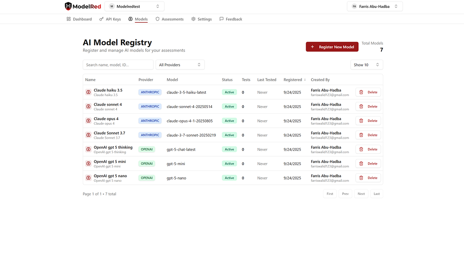Open the Dashboard tab
Image resolution: width=464 pixels, height=272 pixels.
point(79,19)
